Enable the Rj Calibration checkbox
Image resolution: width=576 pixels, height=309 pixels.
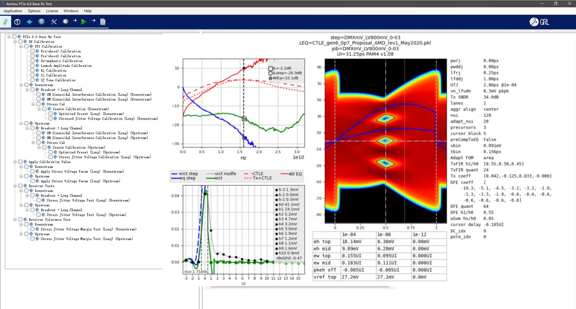pos(32,70)
